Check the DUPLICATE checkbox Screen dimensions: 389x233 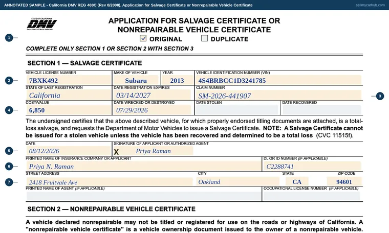(x=204, y=38)
